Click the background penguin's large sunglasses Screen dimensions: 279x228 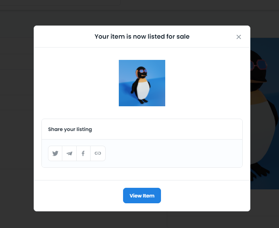point(259,65)
